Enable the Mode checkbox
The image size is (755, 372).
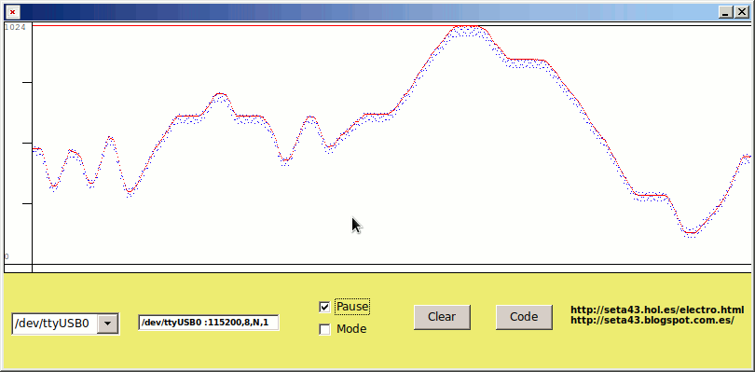(x=324, y=329)
